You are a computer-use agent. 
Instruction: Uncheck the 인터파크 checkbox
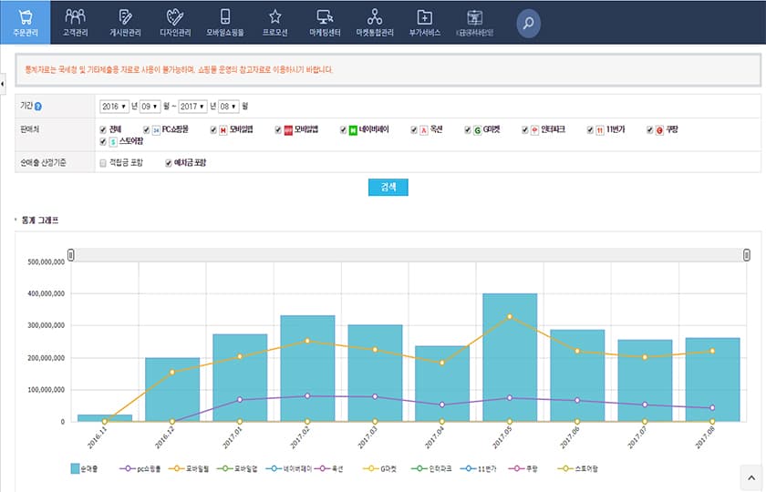point(524,129)
